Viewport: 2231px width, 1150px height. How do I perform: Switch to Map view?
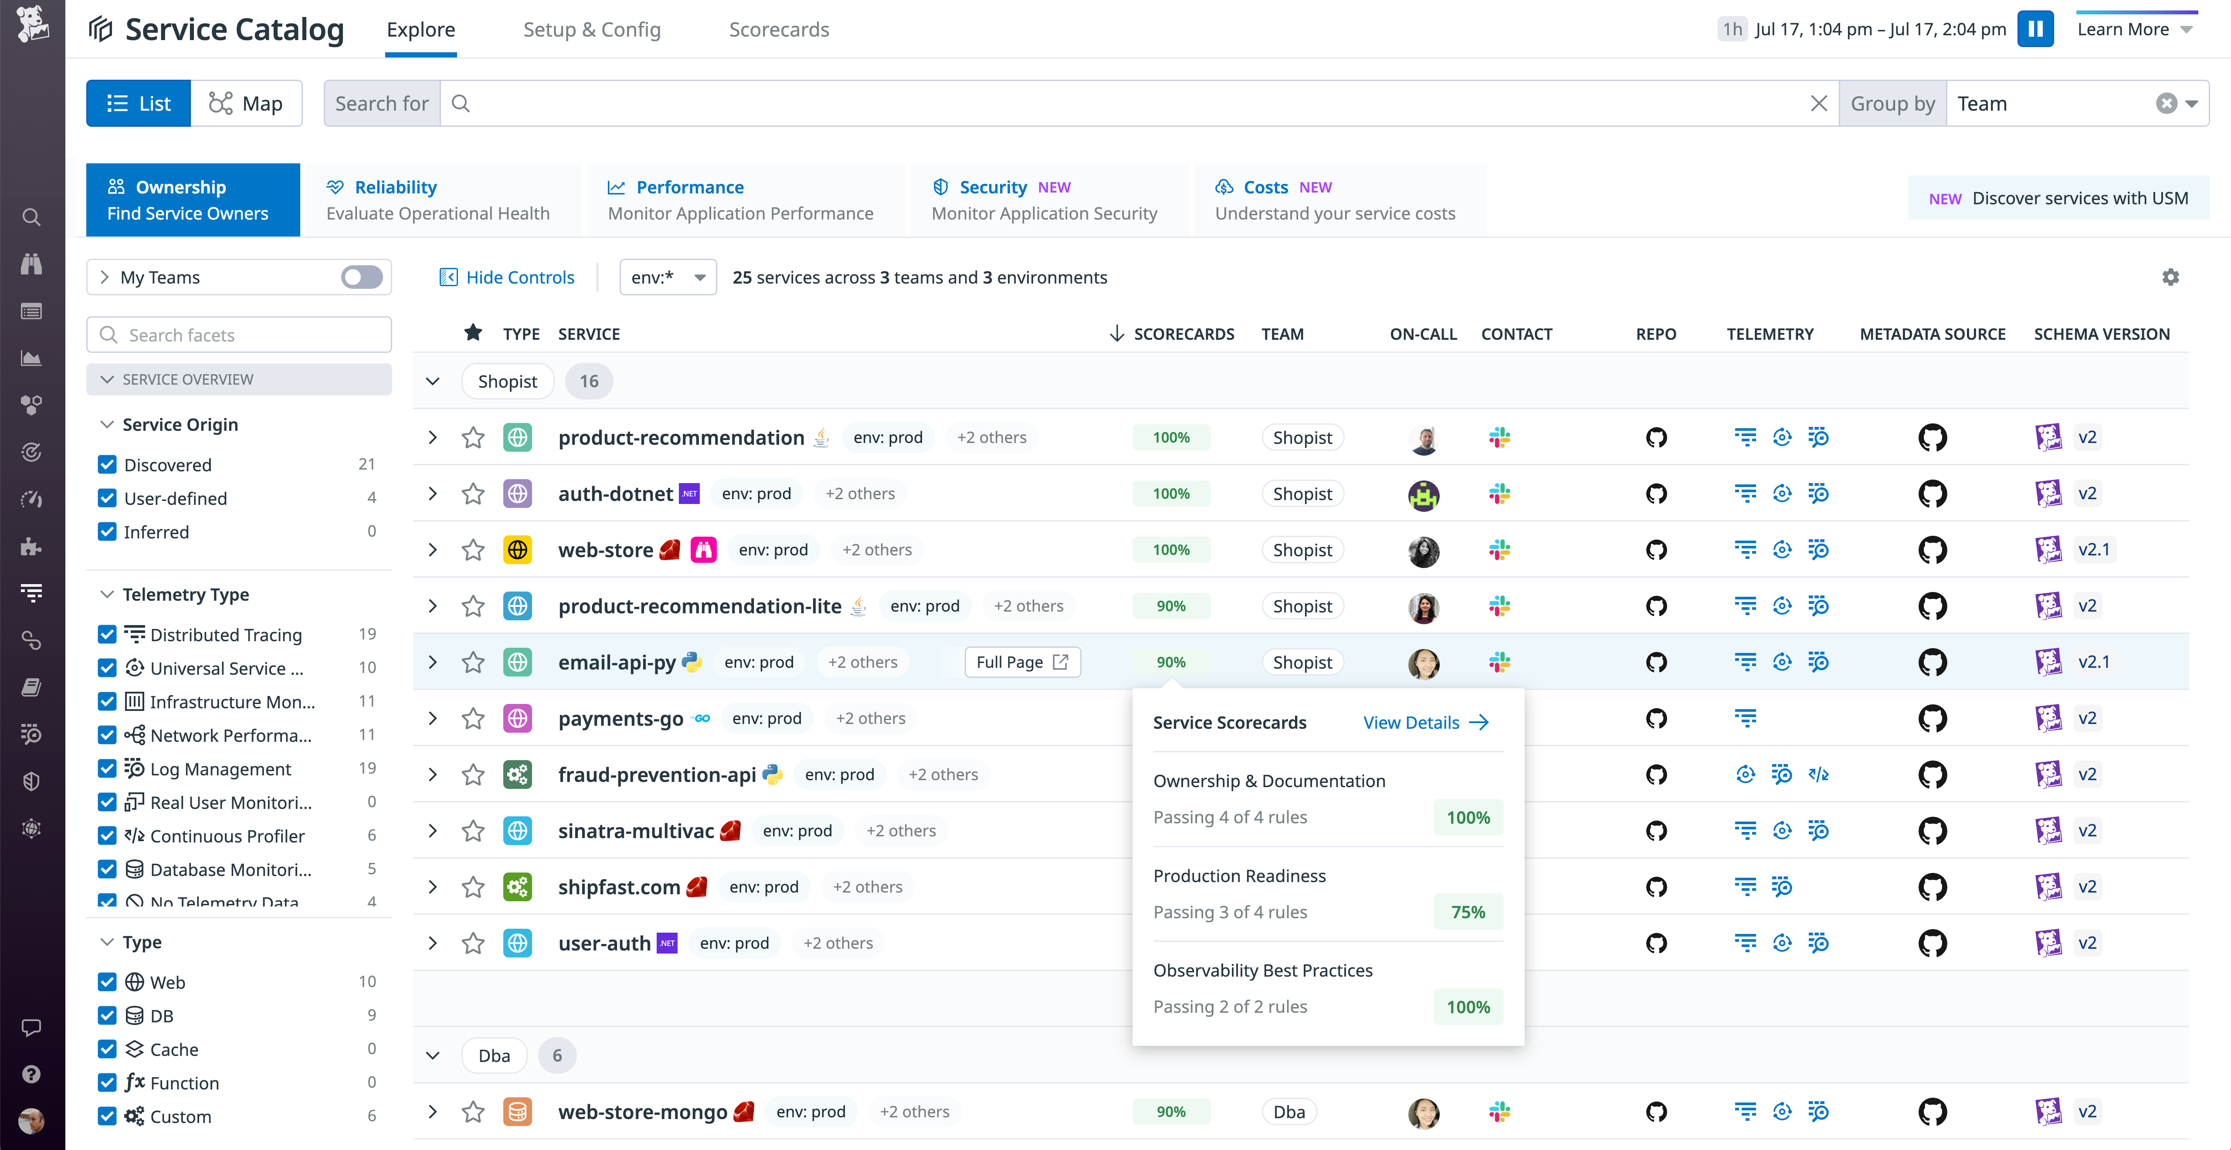[x=247, y=103]
